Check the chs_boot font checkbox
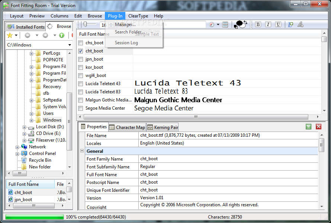The width and height of the screenshot is (331, 223). (x=80, y=43)
